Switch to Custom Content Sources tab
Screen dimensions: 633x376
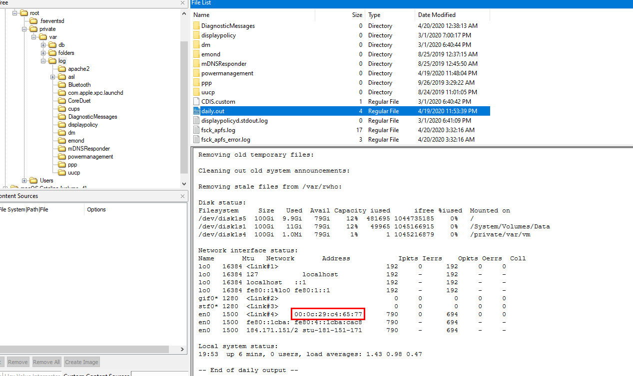coord(96,374)
